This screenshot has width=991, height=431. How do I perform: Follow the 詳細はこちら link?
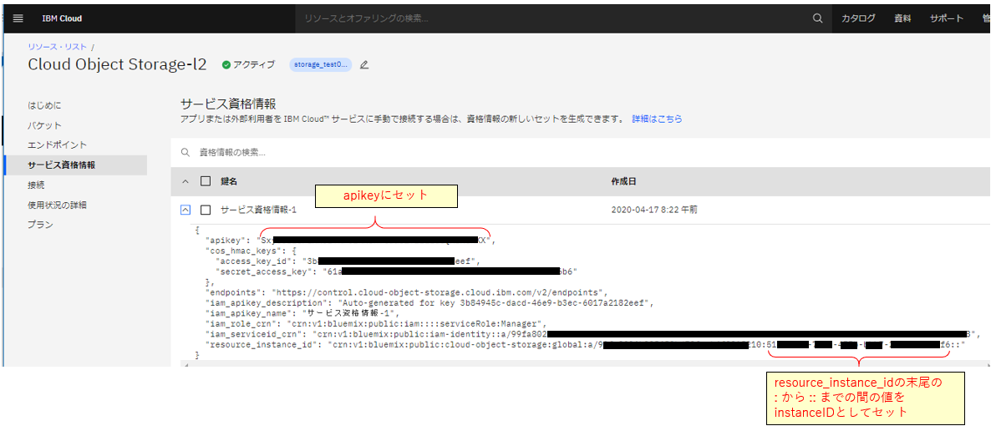657,119
